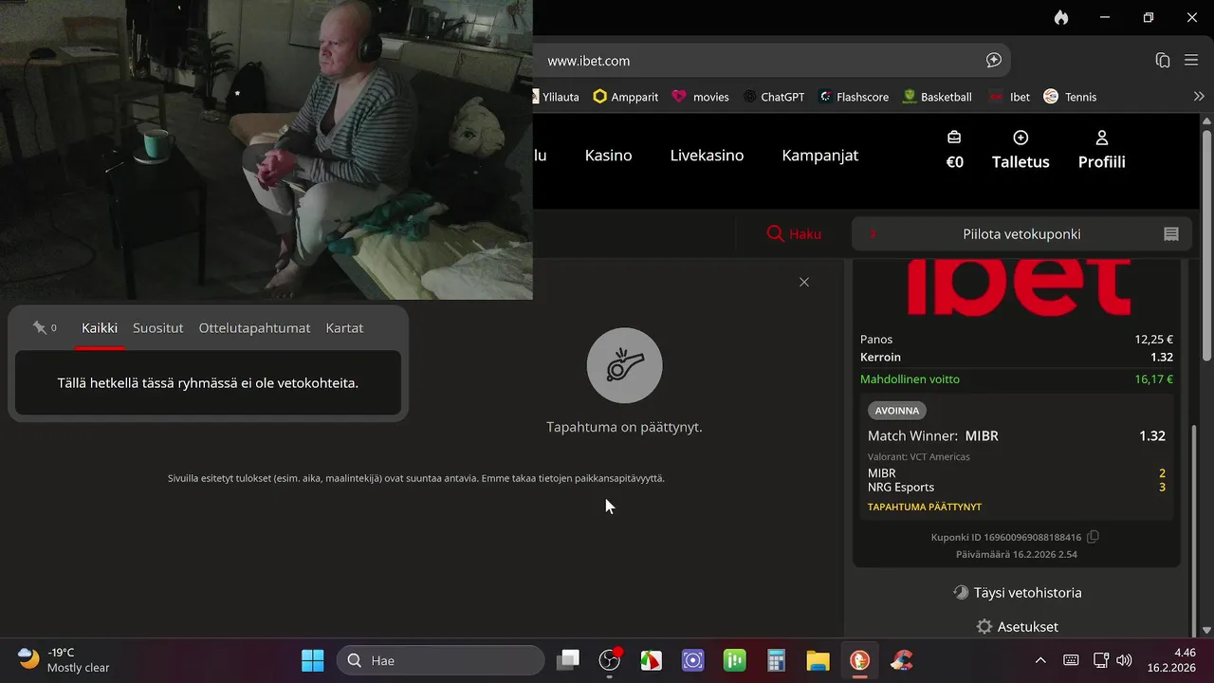This screenshot has height=683, width=1214.
Task: Go to the Livekasino section
Action: (x=707, y=156)
